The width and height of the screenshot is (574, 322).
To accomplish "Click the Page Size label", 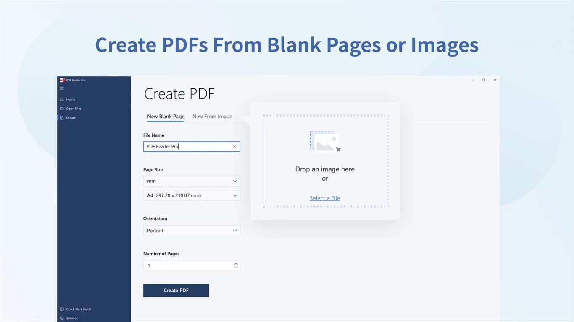I will (x=153, y=170).
